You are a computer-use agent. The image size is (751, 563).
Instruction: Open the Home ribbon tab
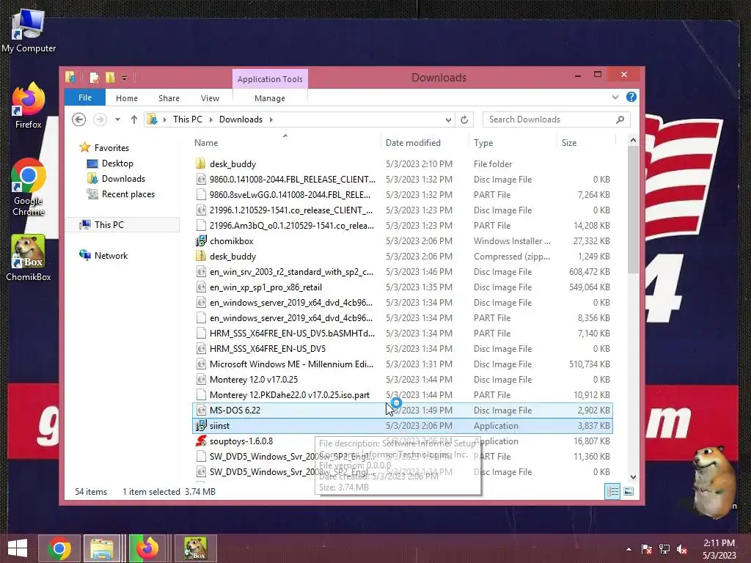click(x=126, y=98)
